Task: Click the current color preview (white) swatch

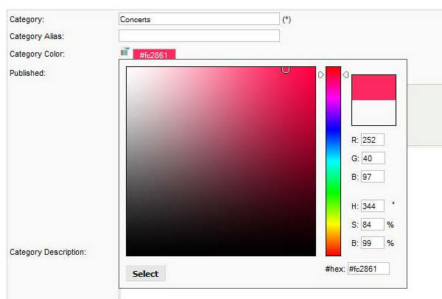Action: click(373, 113)
